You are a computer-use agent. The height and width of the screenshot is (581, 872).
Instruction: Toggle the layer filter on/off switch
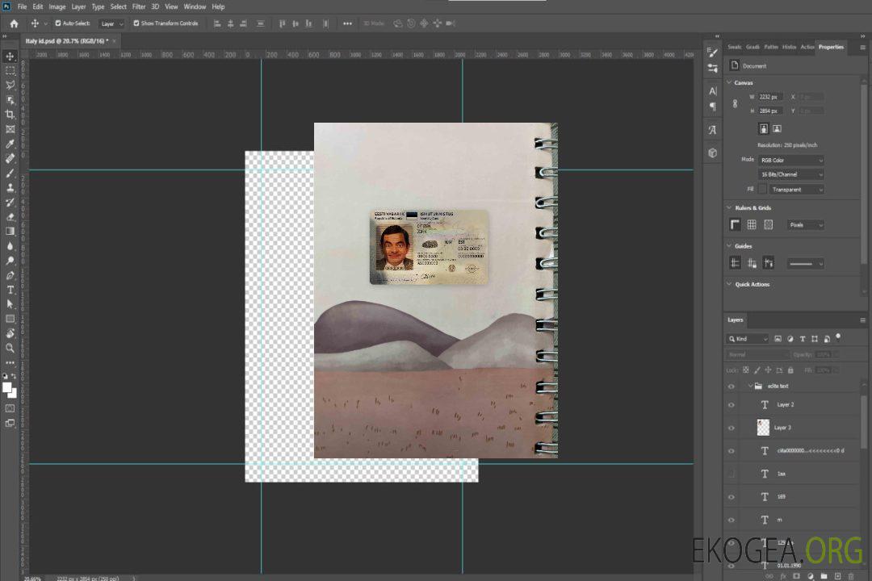point(838,337)
